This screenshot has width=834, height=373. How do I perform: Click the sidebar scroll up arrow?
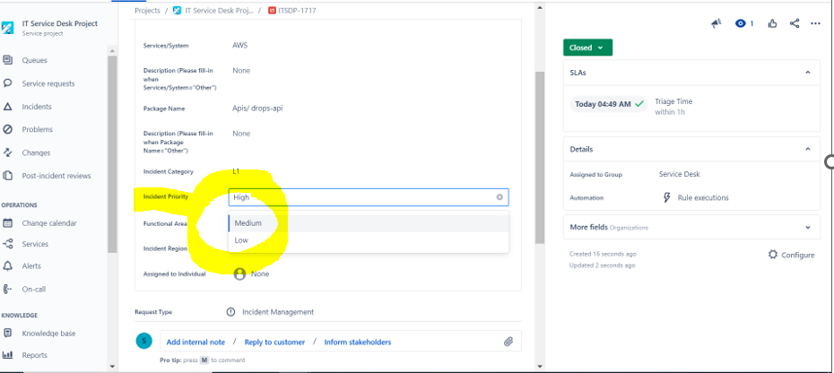coord(112,50)
